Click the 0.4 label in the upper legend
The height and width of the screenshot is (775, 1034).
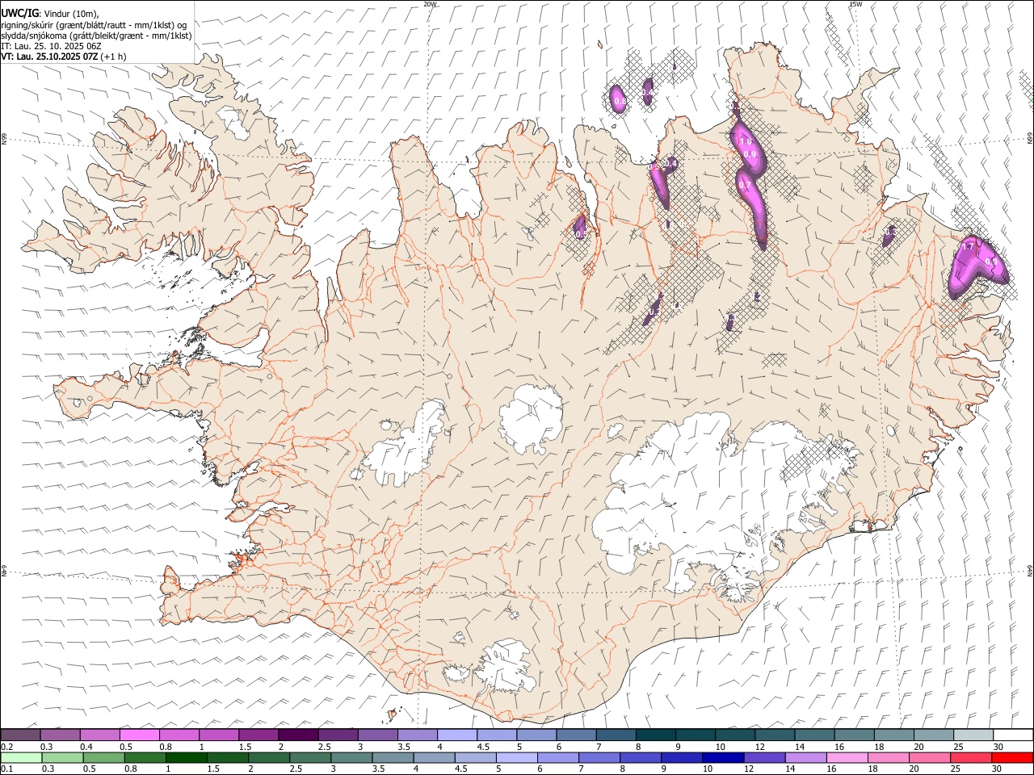[x=87, y=747]
